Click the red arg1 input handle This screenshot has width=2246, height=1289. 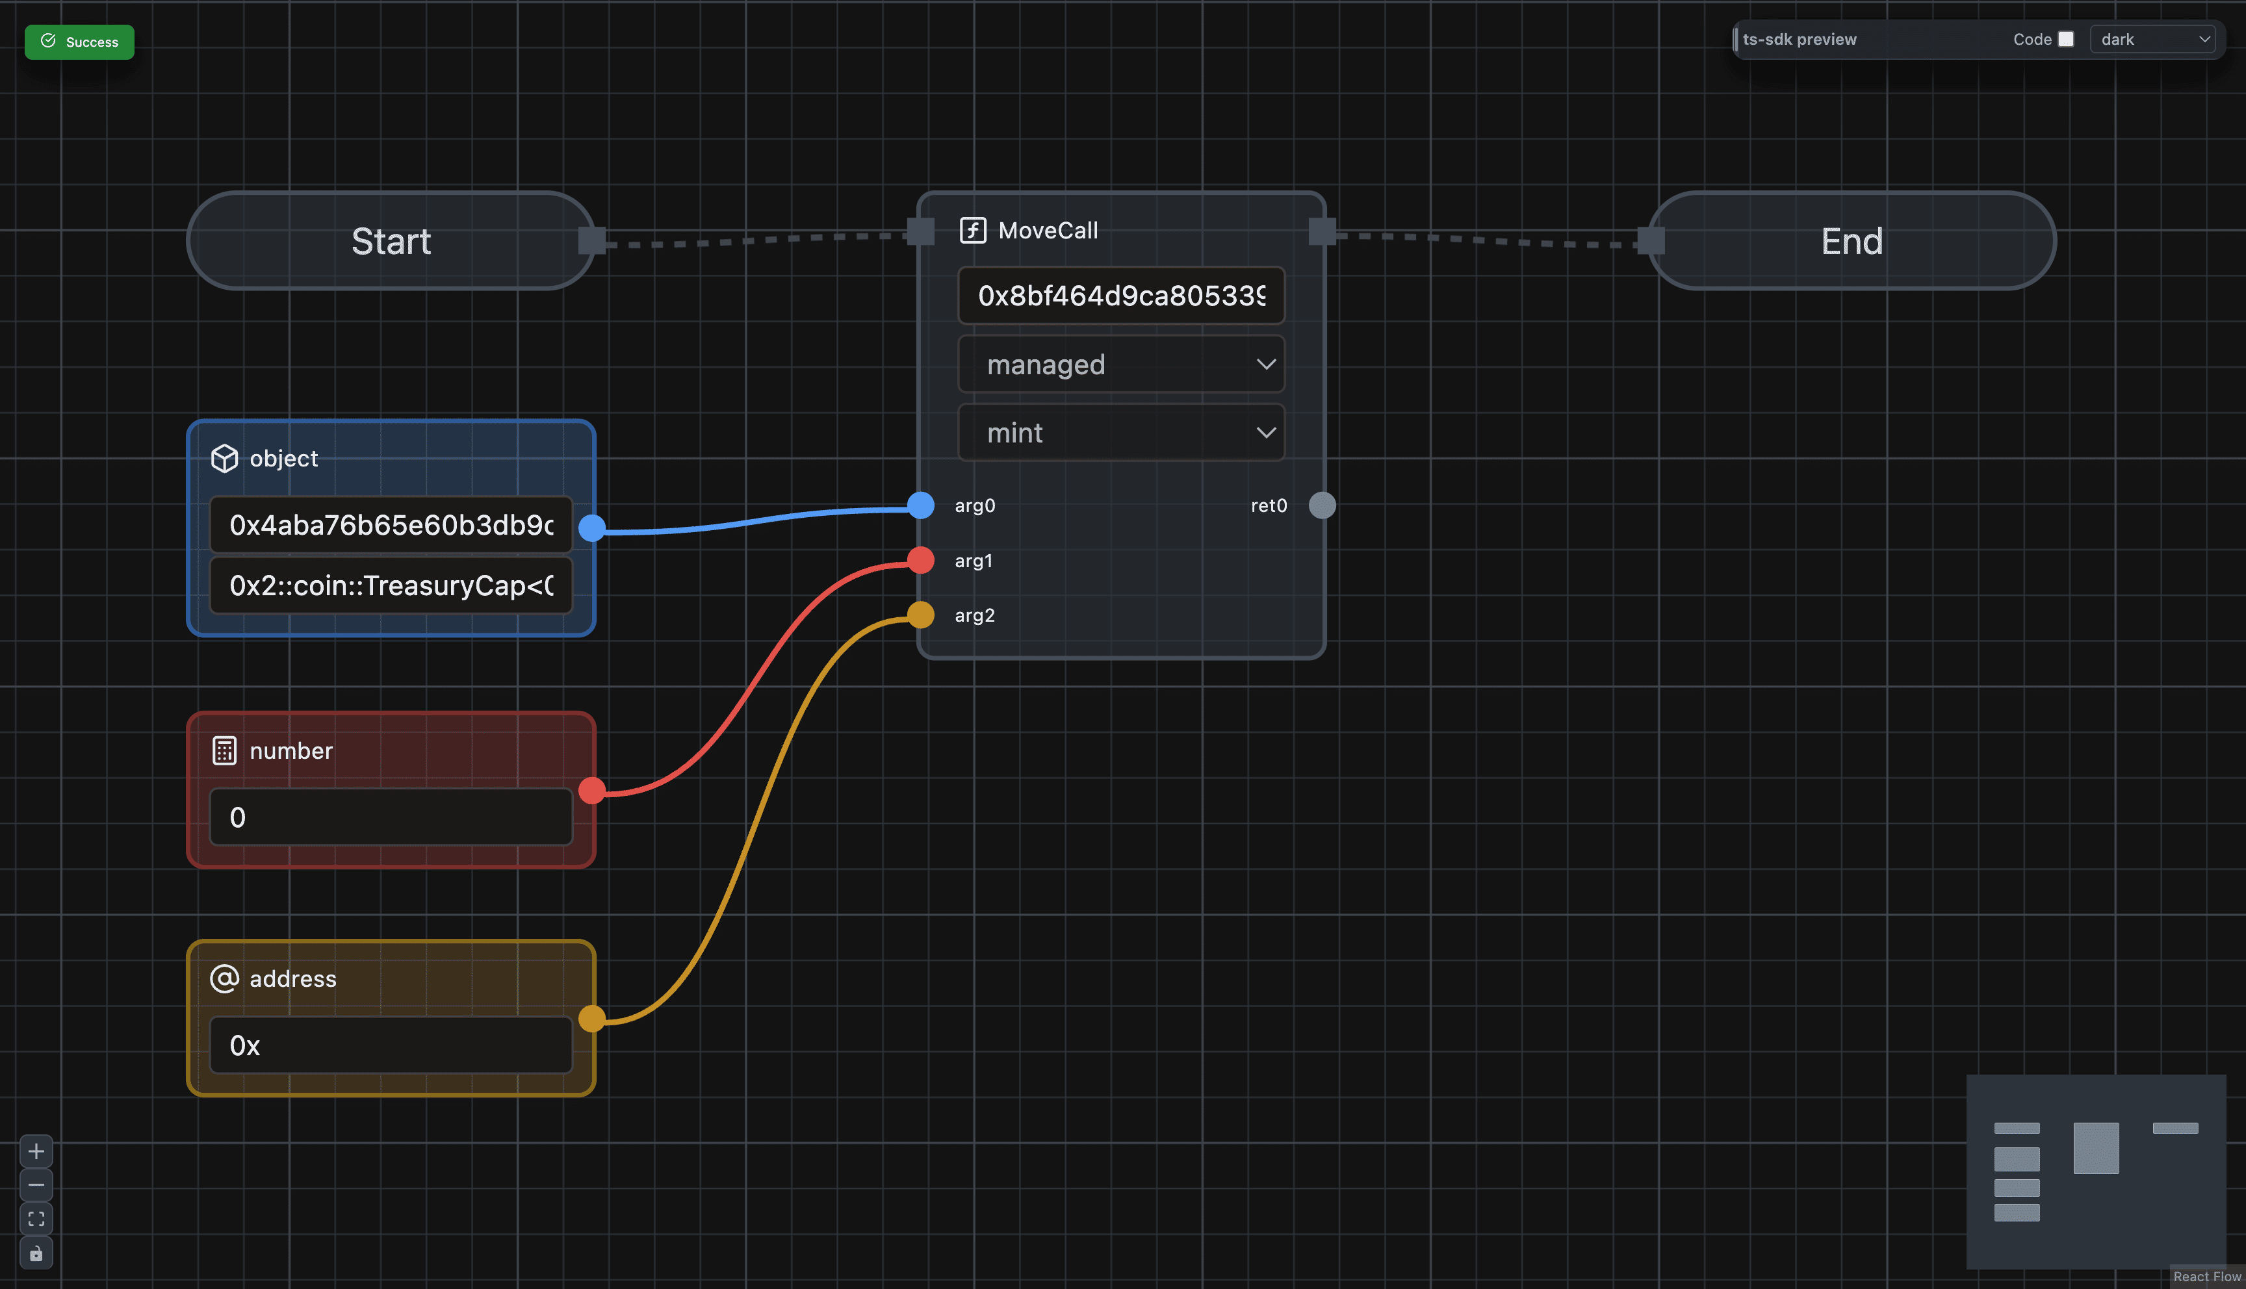pos(921,561)
